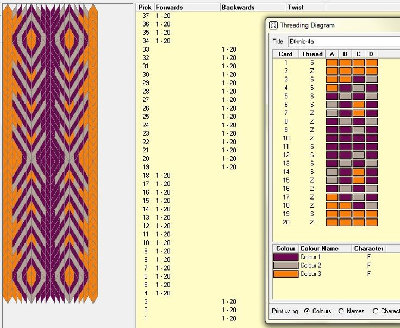Screen dimensions: 400x328
Task: Click the Colour 3 name label
Action: (310, 274)
